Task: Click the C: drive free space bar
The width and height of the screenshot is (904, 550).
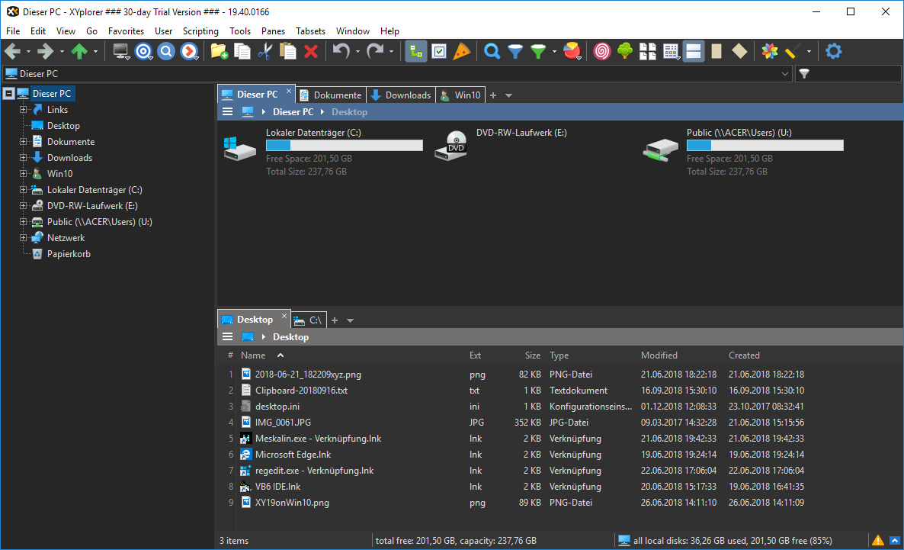Action: pos(343,145)
